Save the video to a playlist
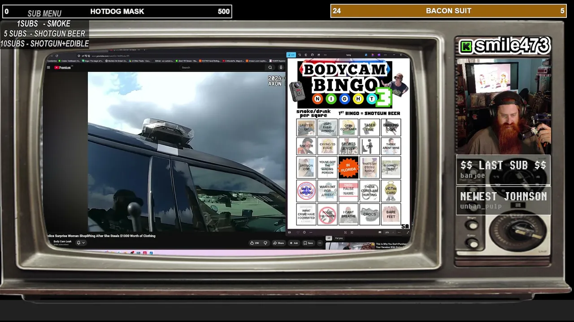Screen dimensions: 574x322 308,243
